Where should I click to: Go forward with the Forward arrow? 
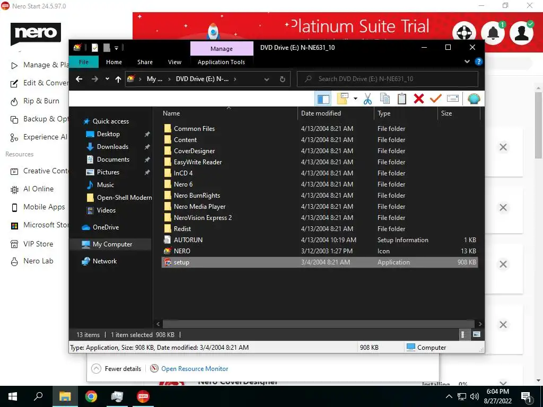(x=94, y=79)
